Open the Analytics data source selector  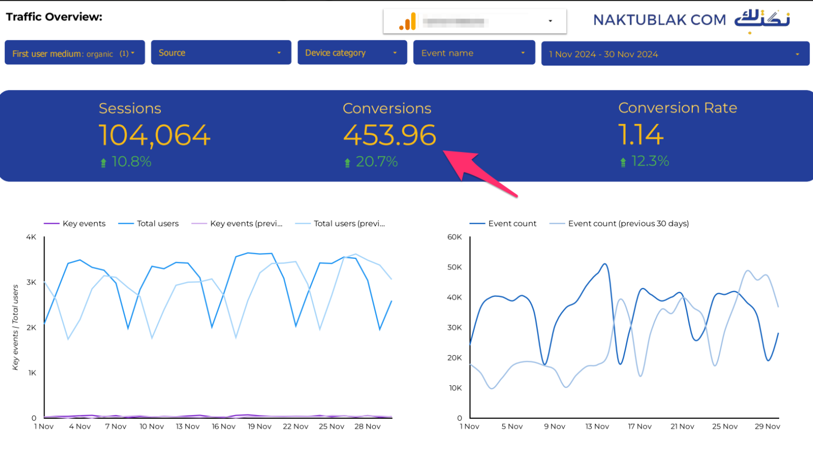click(x=474, y=22)
